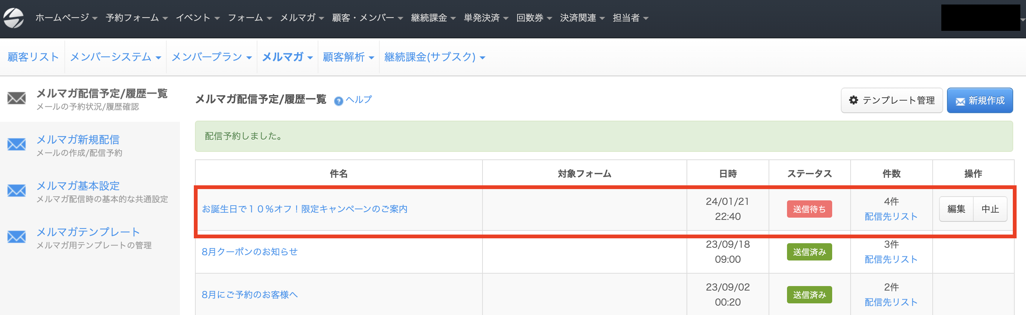Expand the ホームページ dropdown menu
Screen dimensions: 1026x315
(x=66, y=18)
